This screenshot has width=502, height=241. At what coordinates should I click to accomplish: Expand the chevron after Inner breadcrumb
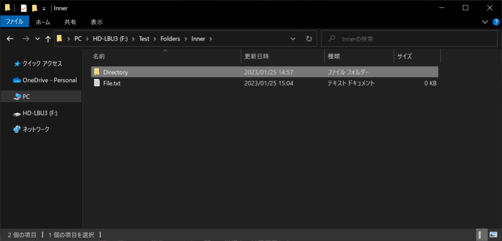[211, 39]
